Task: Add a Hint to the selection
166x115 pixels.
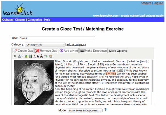Action: pyautogui.click(x=69, y=51)
